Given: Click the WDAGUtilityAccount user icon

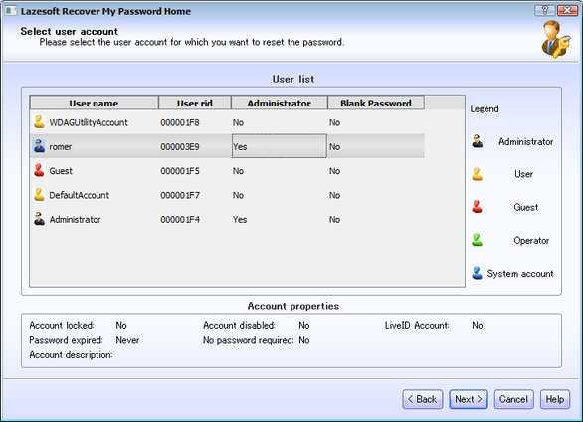Looking at the screenshot, I should click(x=39, y=122).
